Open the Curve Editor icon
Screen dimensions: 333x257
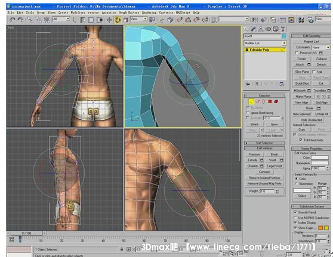pyautogui.click(x=283, y=20)
